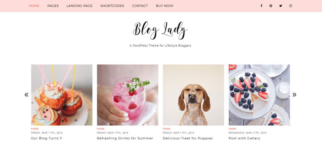Open the Instagram social icon
This screenshot has height=148, width=322.
pos(291,6)
